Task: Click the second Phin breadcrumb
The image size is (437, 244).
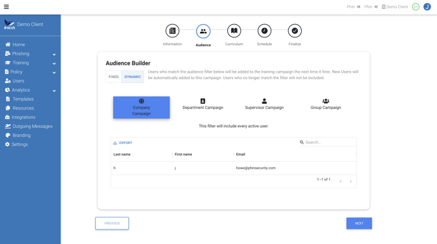Action: (368, 7)
